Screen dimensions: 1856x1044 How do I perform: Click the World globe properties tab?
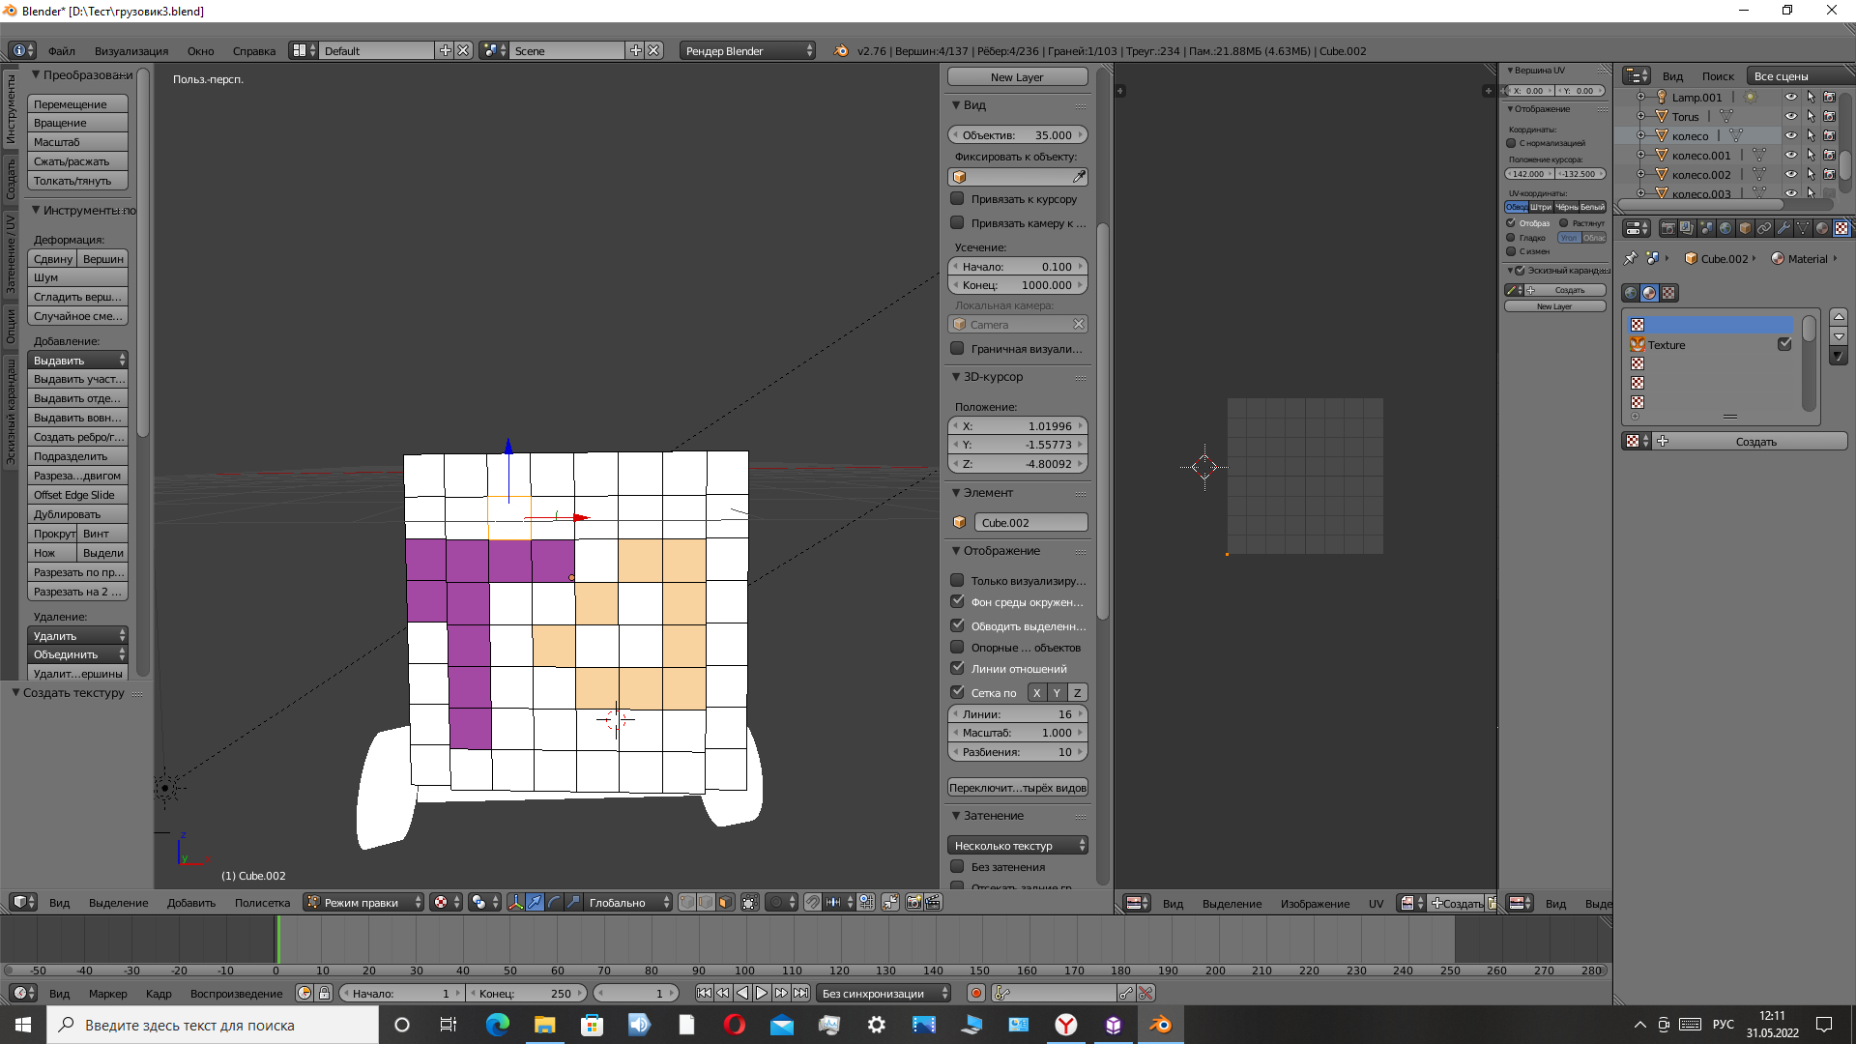pos(1725,228)
